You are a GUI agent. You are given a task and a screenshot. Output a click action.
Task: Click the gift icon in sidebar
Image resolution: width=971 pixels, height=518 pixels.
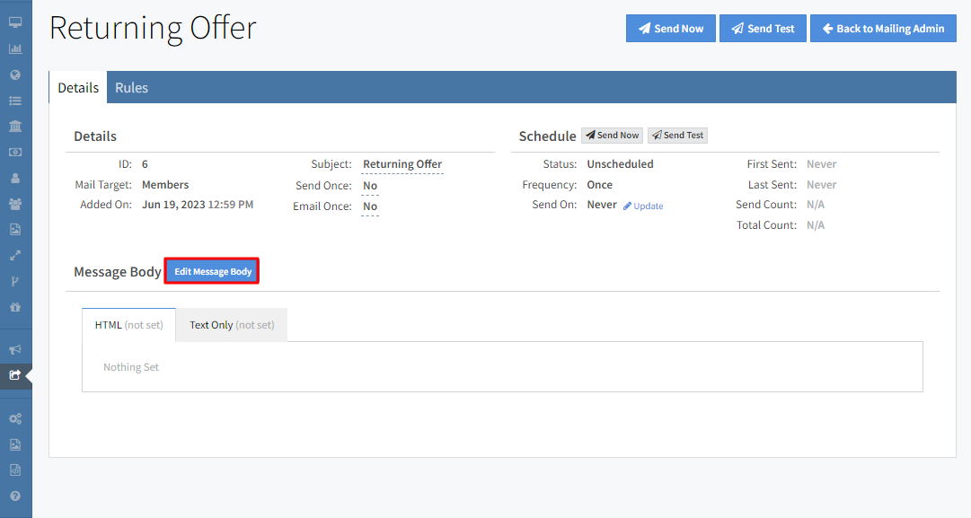tap(15, 307)
